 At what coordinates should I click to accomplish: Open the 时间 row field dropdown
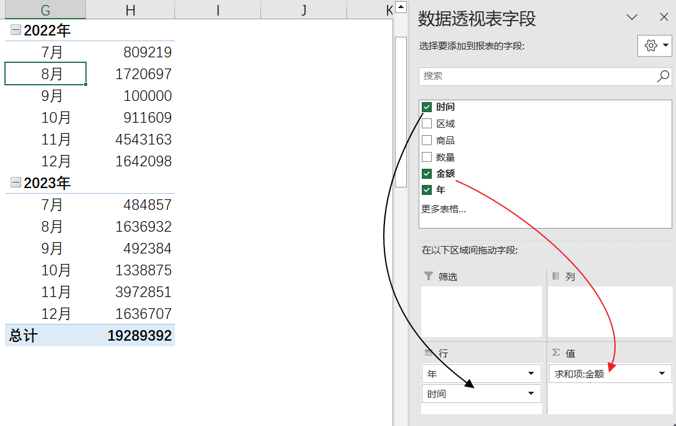tap(531, 393)
